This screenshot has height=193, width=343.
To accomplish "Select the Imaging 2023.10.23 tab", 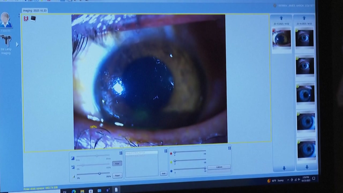I will pyautogui.click(x=35, y=10).
